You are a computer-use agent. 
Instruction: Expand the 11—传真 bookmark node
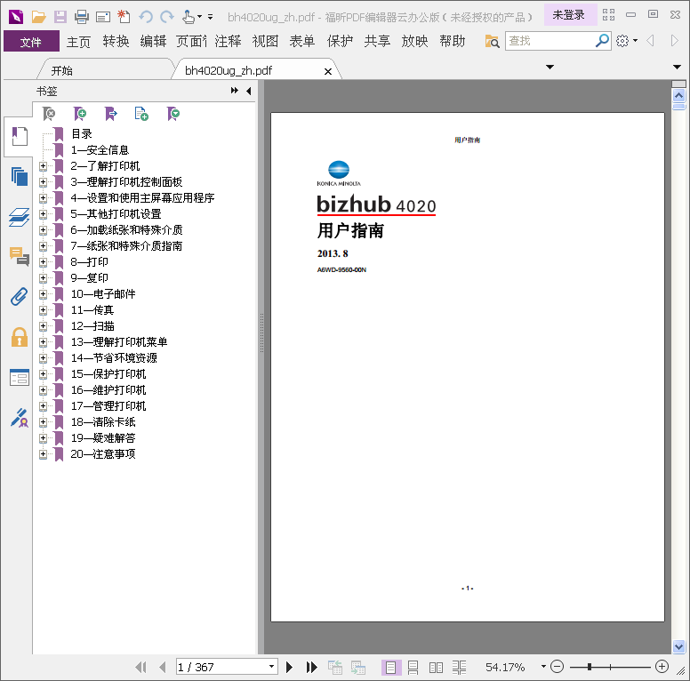[x=43, y=310]
